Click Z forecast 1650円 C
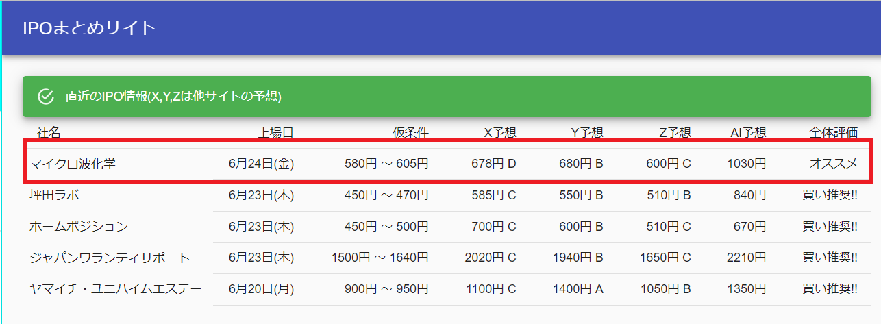The width and height of the screenshot is (881, 324). 666,258
